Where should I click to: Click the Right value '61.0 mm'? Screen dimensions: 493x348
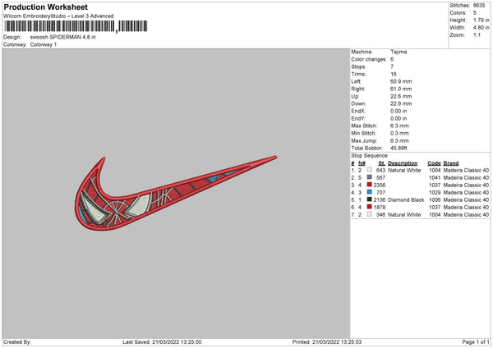coord(401,89)
